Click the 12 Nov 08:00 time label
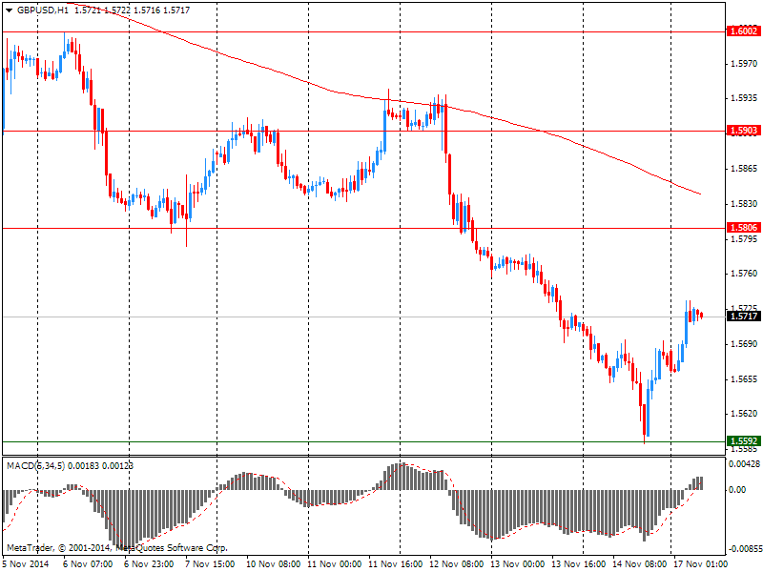 tap(457, 564)
